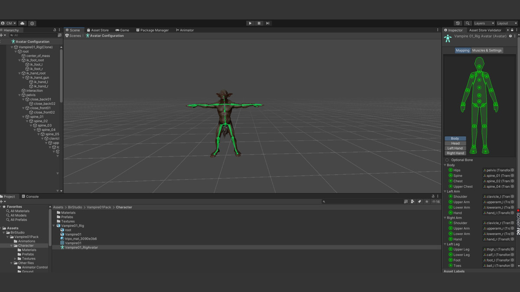
Task: Open Inspector tab three-dot menu
Action: pyautogui.click(x=516, y=30)
